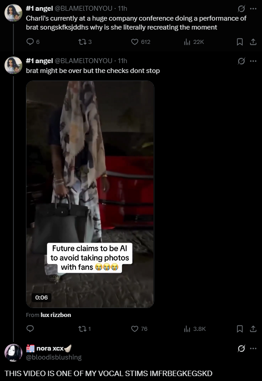Open nora xcx profile avatar

(x=13, y=353)
